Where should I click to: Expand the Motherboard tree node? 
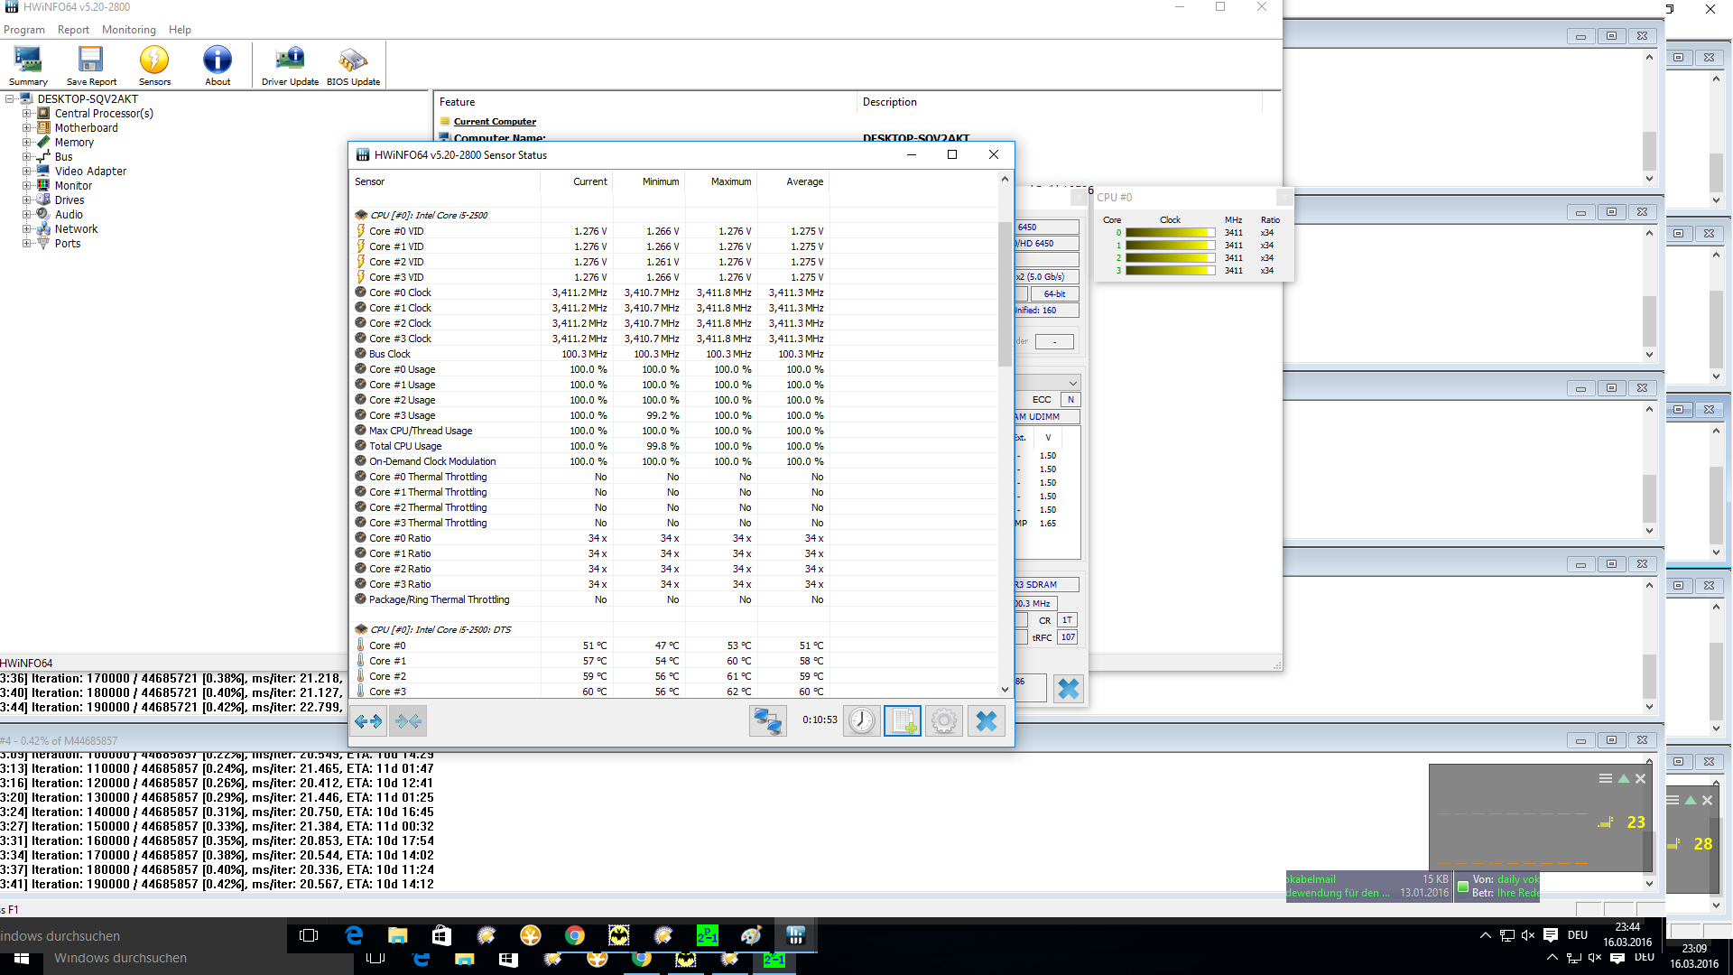tap(27, 128)
